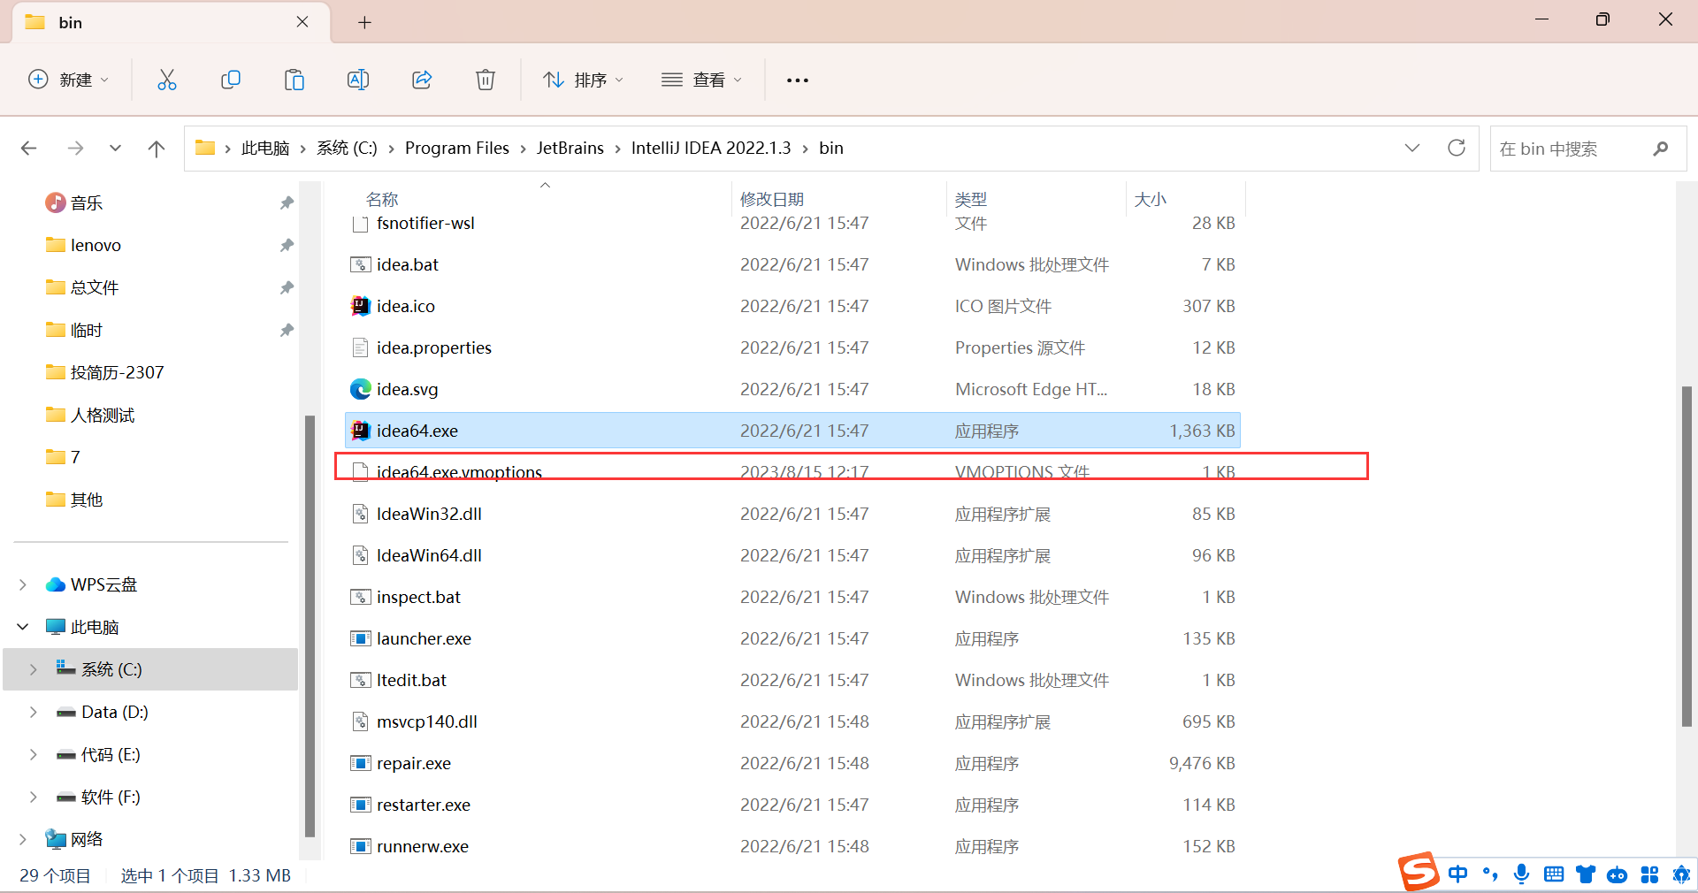Open the Sogou soft keyboard icon
This screenshot has height=893, width=1698.
pos(1554,874)
